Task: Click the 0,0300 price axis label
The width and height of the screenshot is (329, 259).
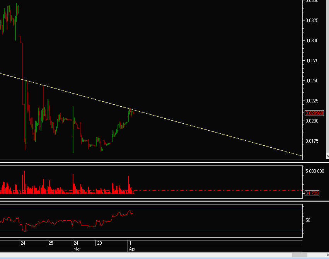Action: point(312,41)
